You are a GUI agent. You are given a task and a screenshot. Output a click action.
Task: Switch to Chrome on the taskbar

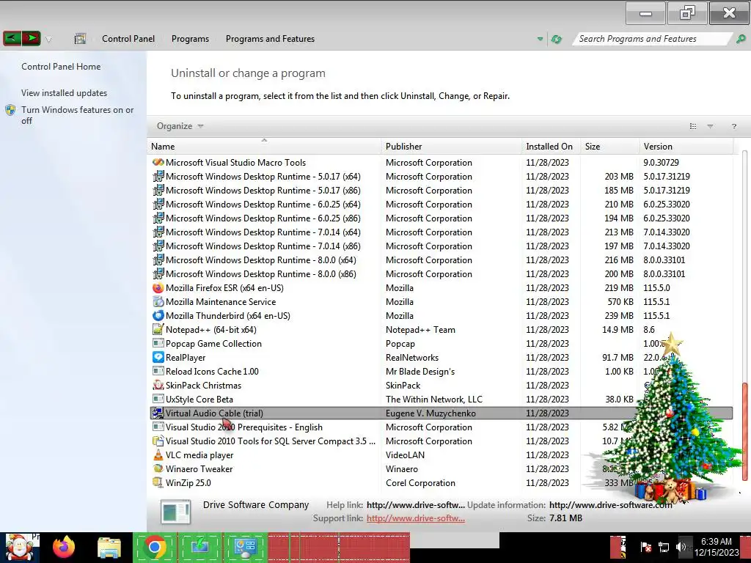coord(155,547)
